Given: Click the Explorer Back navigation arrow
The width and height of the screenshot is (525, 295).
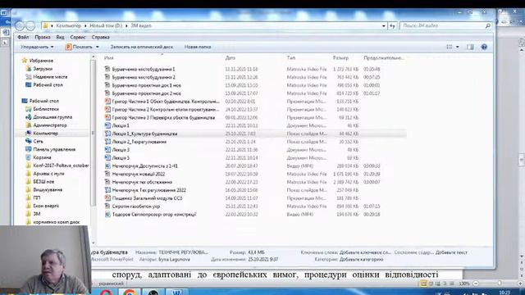Looking at the screenshot, I should click(x=20, y=25).
